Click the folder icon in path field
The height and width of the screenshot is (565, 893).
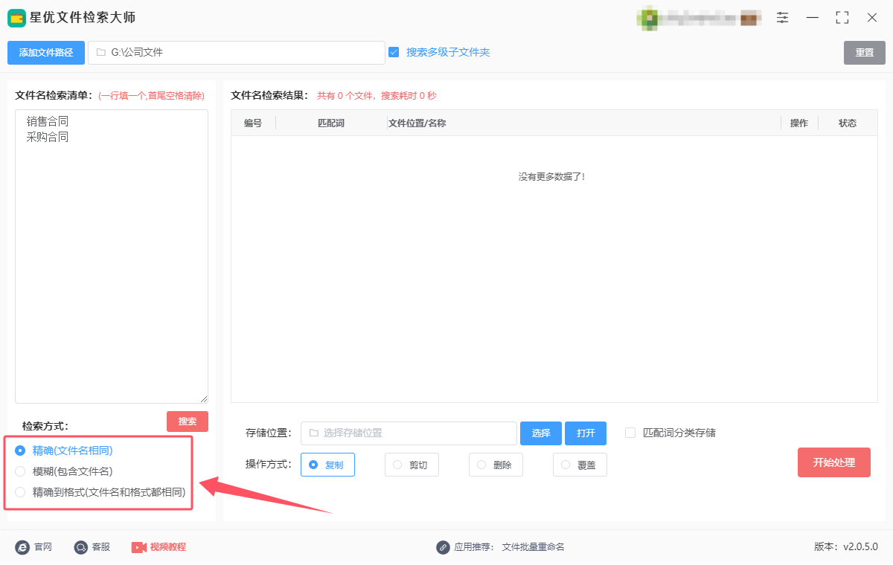(100, 53)
